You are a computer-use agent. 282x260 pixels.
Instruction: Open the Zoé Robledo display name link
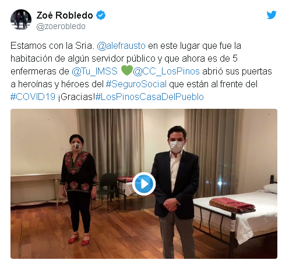click(65, 15)
